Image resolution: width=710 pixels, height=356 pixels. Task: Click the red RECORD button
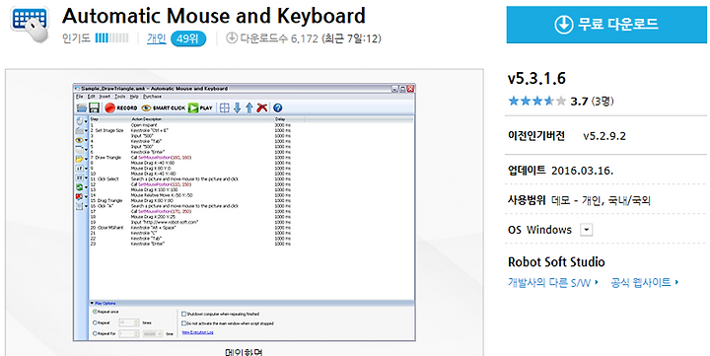[x=121, y=107]
